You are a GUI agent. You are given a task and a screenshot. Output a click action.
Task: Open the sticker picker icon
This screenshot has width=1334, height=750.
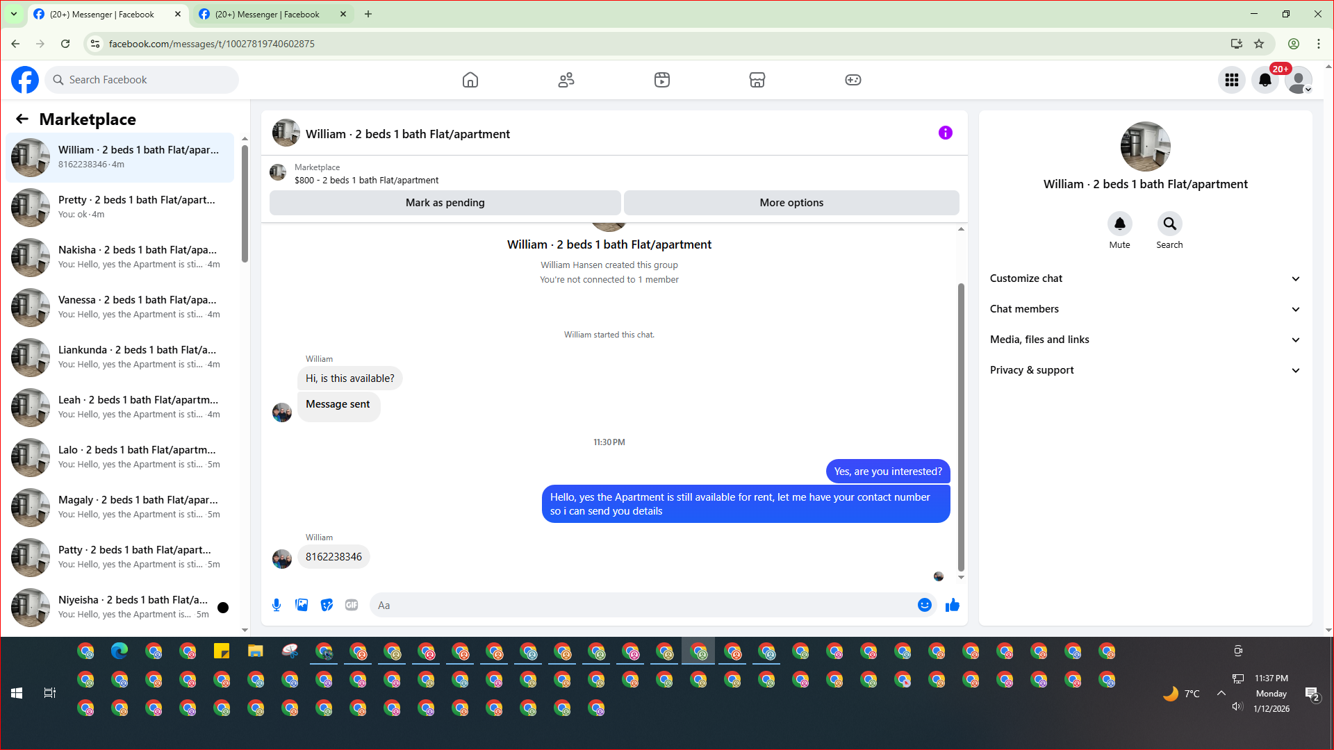point(327,605)
